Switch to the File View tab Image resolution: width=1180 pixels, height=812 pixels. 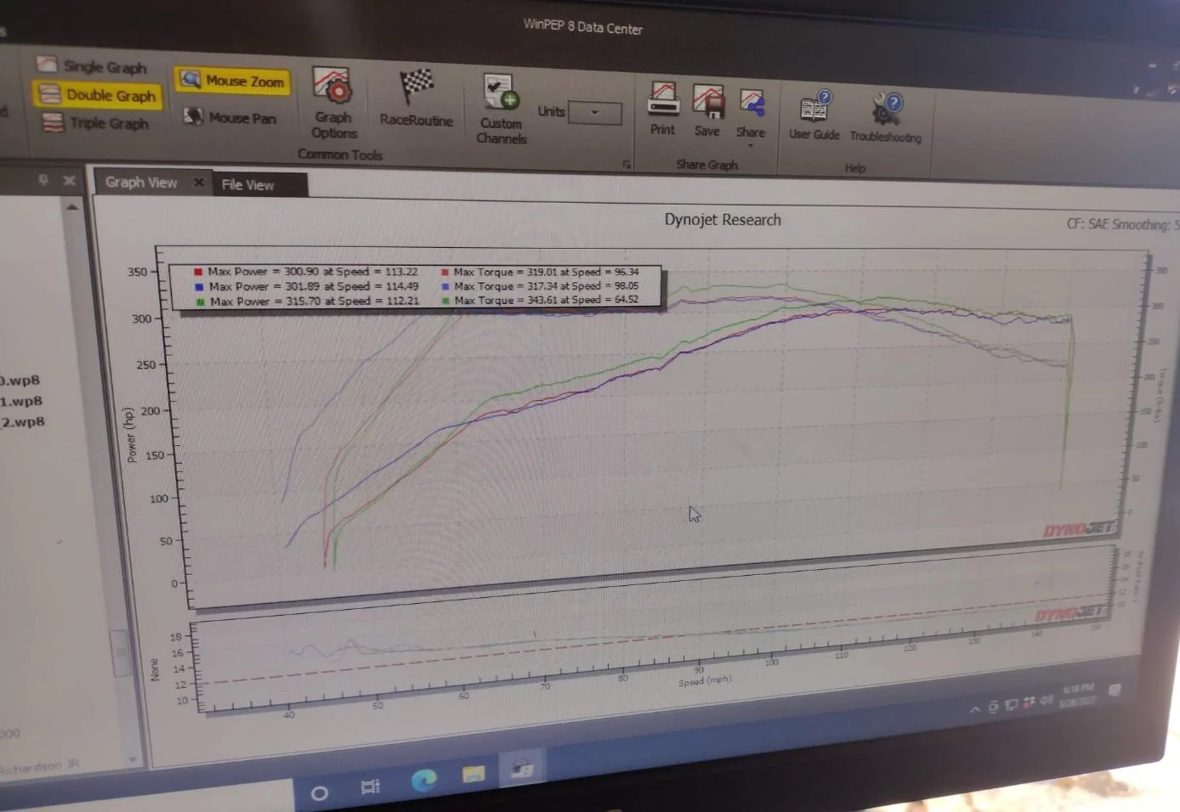[x=247, y=184]
